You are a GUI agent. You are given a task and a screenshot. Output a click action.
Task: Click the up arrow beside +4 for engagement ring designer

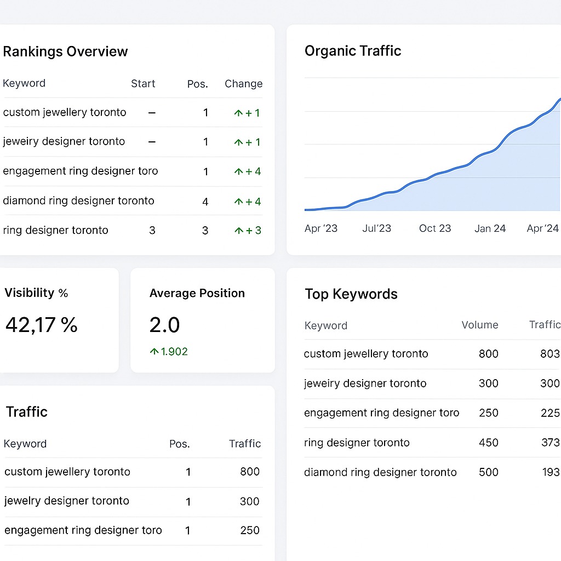pyautogui.click(x=238, y=171)
